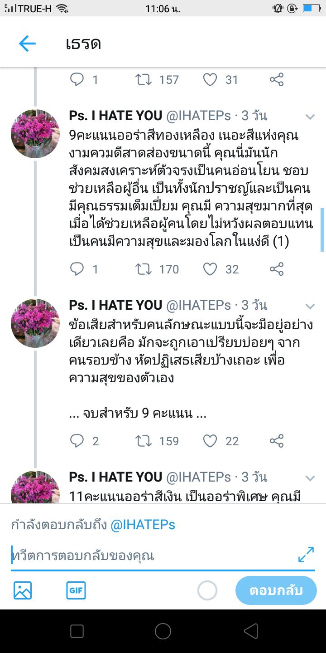This screenshot has width=326, height=653.
Task: Reply to the ข้อเสียสำหรับคน tweet
Action: pyautogui.click(x=77, y=441)
